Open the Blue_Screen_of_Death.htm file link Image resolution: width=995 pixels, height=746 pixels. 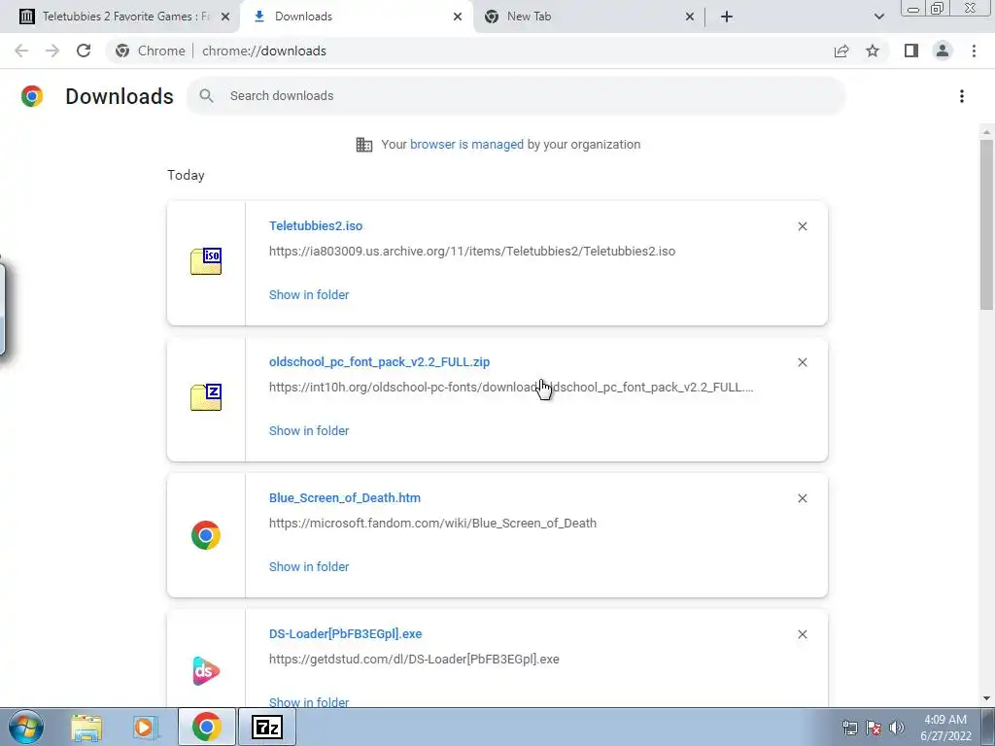coord(345,498)
